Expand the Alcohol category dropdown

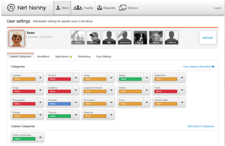click(x=76, y=78)
